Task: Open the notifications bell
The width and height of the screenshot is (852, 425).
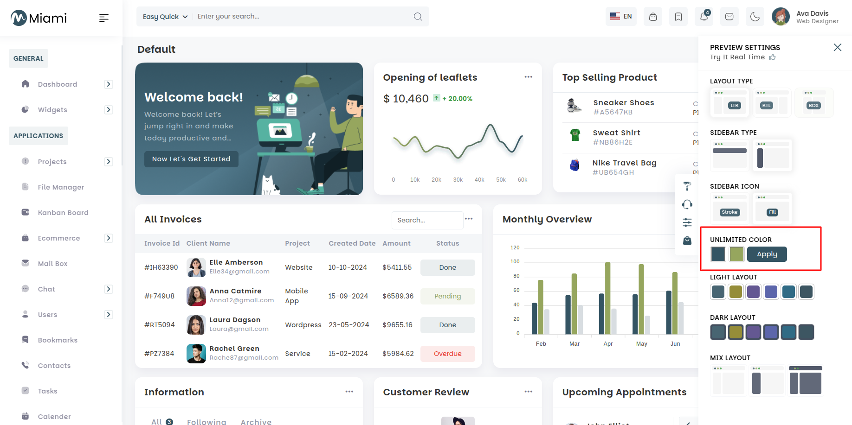Action: pos(704,17)
